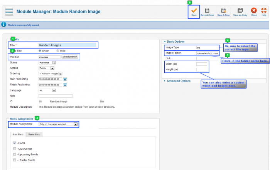Select the Show title radio button
The width and height of the screenshot is (270, 170).
(x=40, y=51)
